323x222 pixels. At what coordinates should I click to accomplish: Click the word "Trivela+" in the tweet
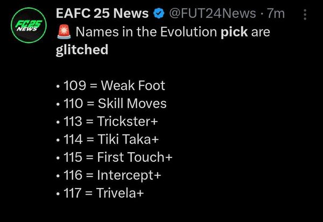point(120,193)
